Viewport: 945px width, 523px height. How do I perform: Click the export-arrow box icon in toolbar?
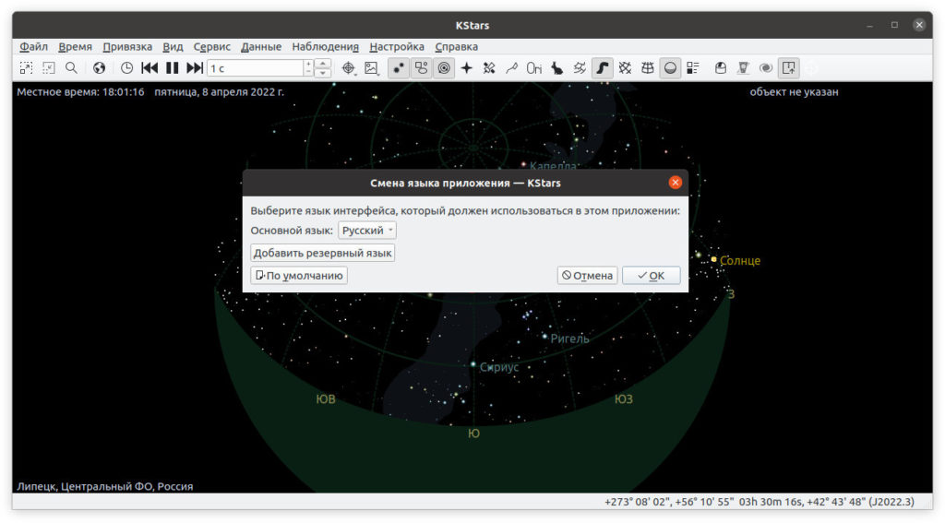788,68
